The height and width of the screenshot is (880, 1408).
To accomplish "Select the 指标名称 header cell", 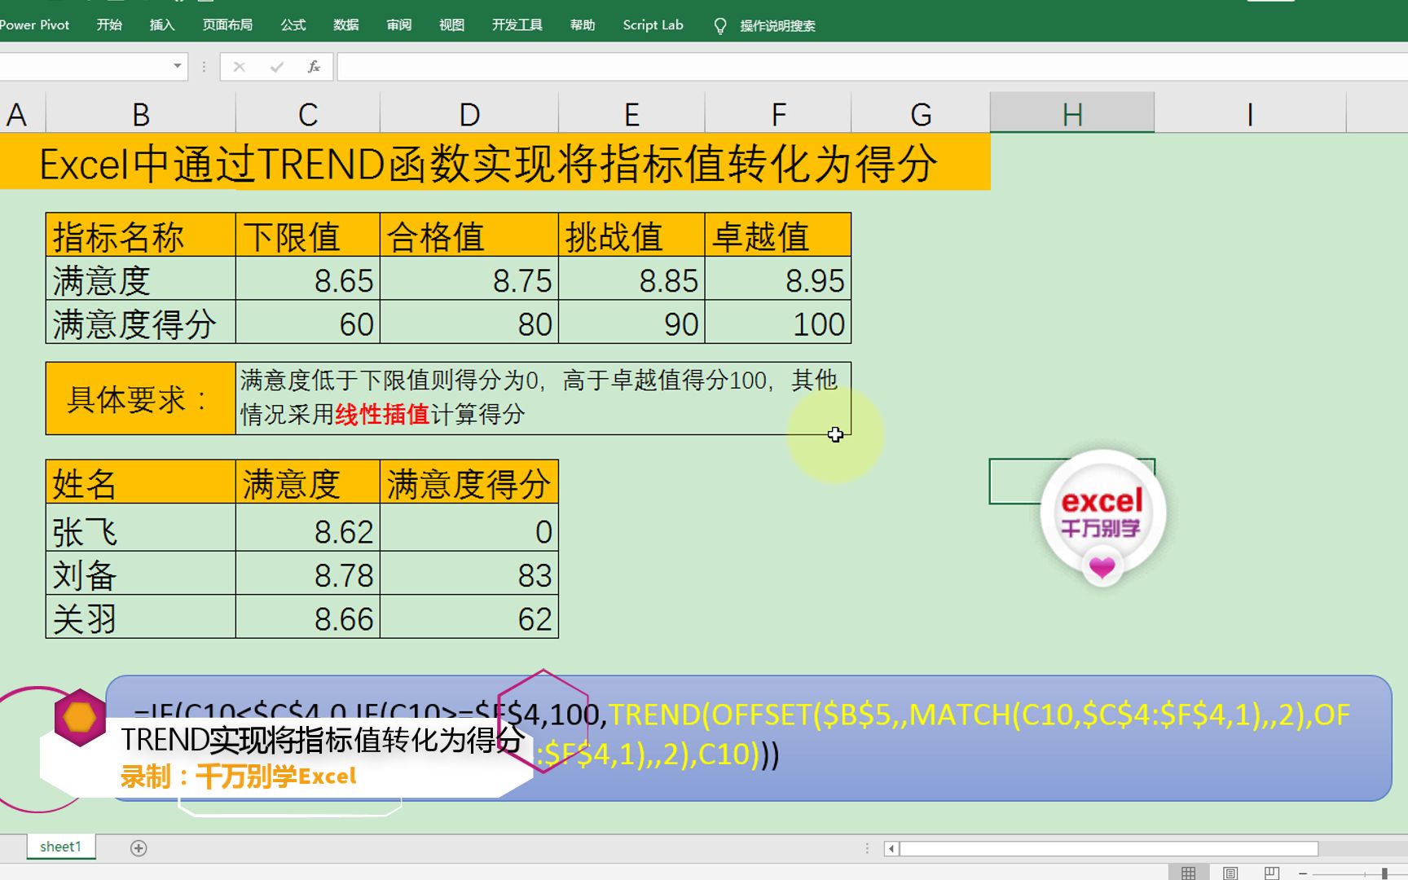I will coord(141,235).
